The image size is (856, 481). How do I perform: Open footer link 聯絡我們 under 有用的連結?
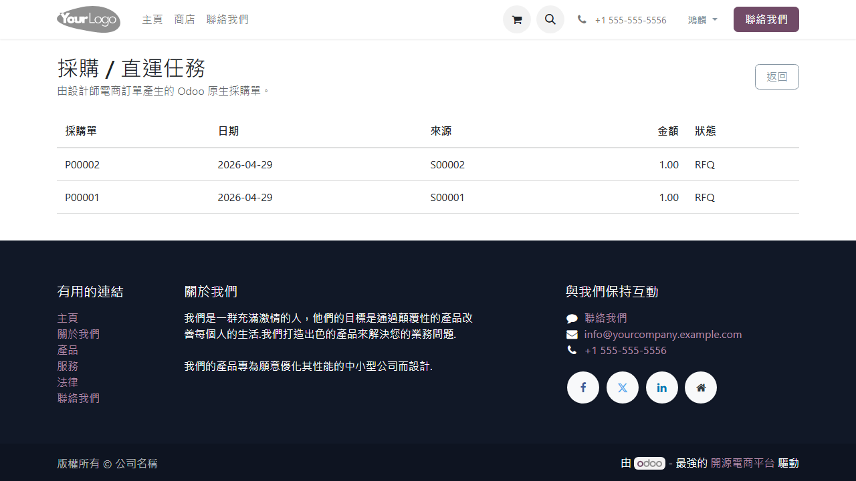78,398
